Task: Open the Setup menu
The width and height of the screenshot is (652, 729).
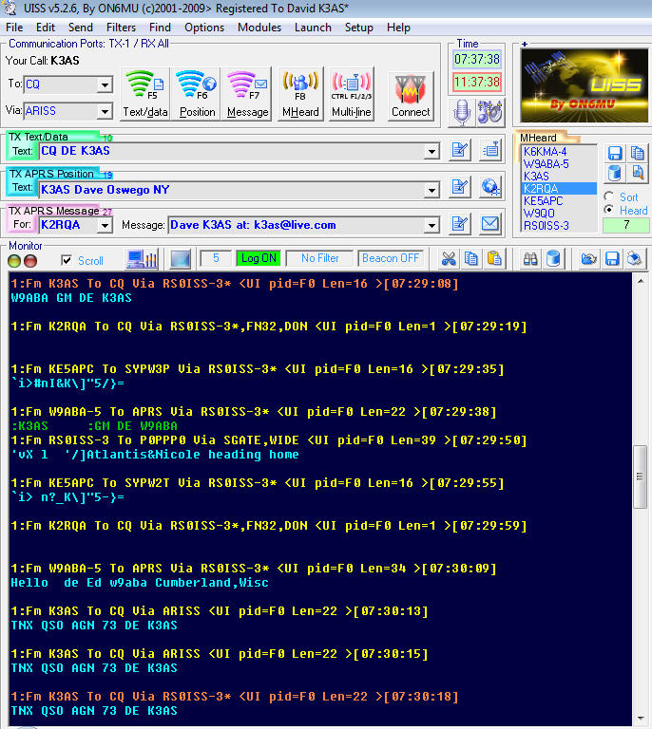Action: tap(359, 28)
